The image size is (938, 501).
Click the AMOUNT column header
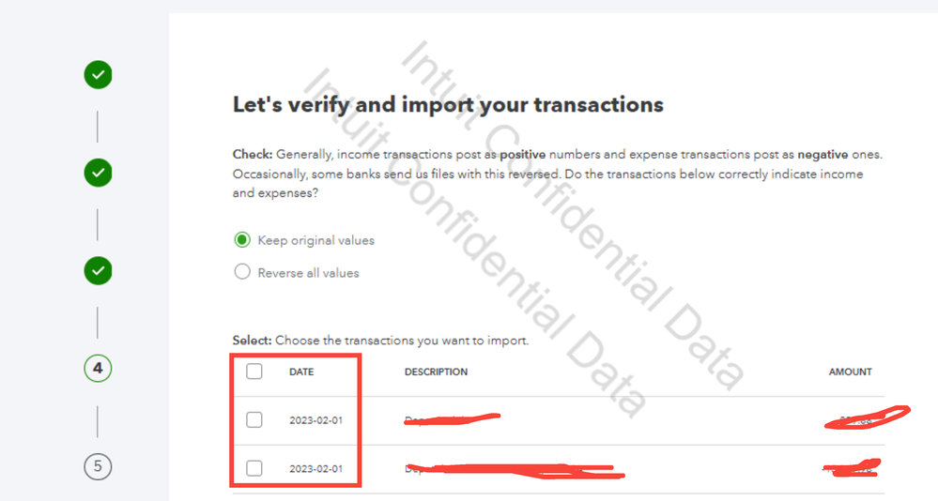tap(850, 372)
